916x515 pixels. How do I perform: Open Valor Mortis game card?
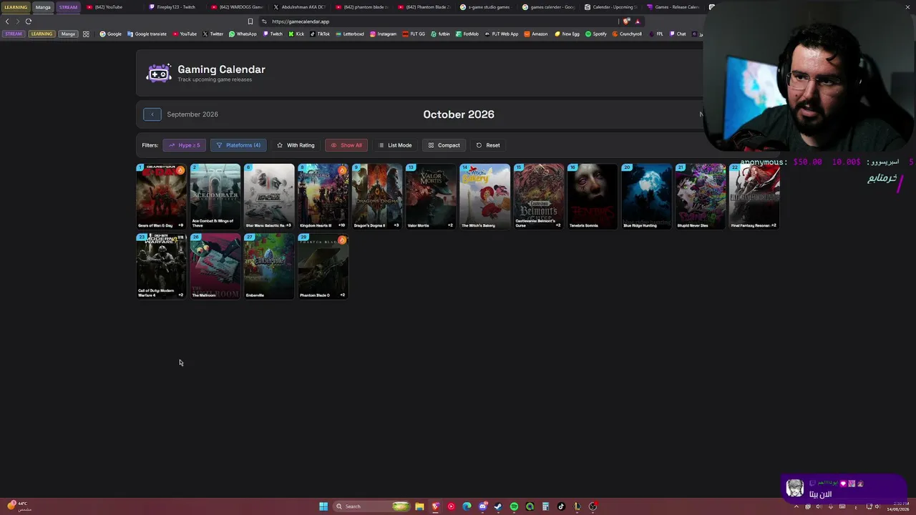click(x=431, y=197)
